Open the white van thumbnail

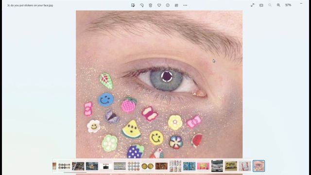[x=217, y=166]
